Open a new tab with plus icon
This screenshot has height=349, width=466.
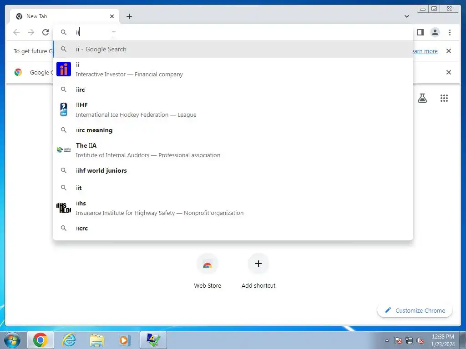129,16
